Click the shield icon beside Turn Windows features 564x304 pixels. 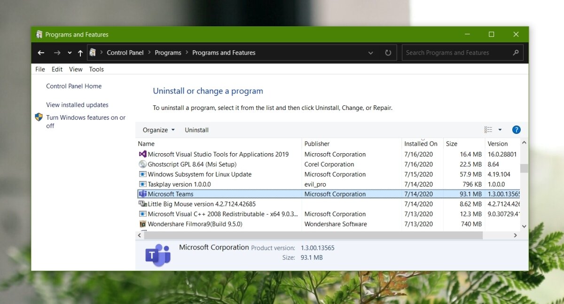coord(39,117)
